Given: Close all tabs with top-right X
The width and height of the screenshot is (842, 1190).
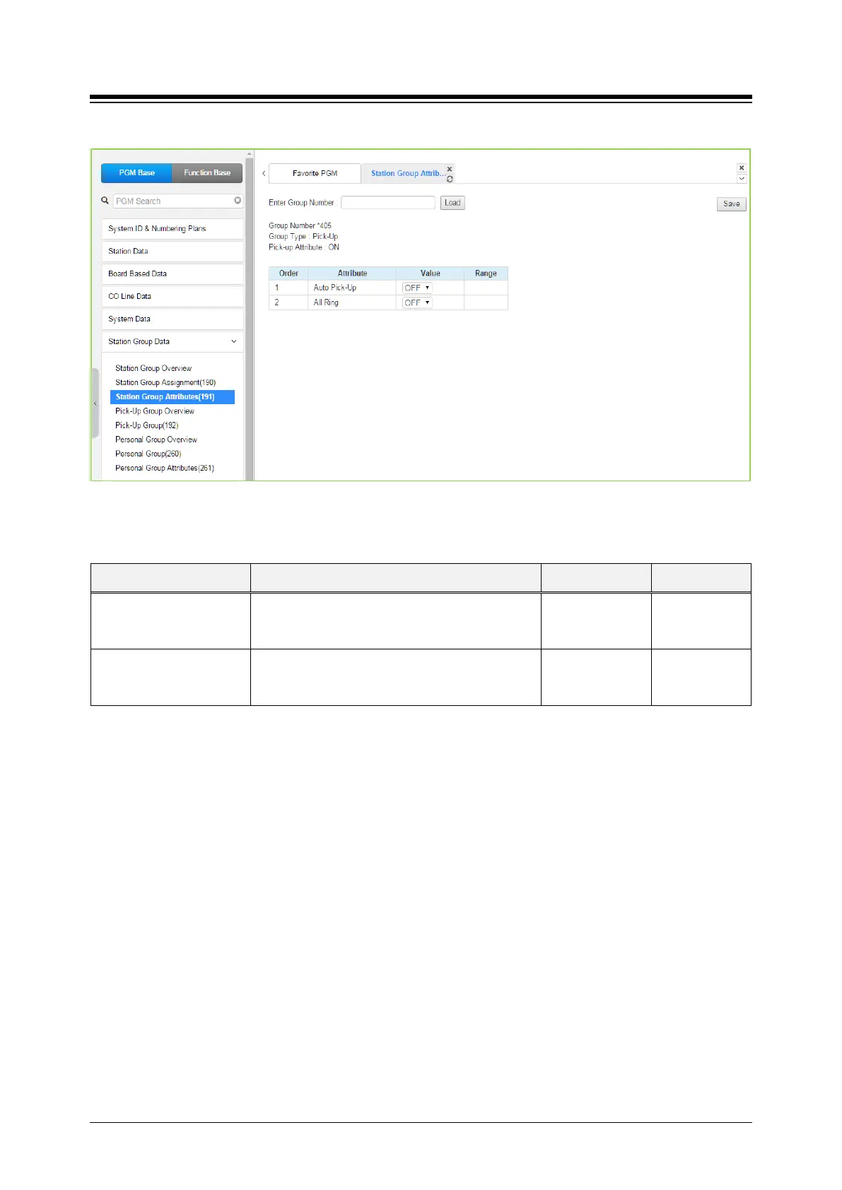Looking at the screenshot, I should coord(742,168).
